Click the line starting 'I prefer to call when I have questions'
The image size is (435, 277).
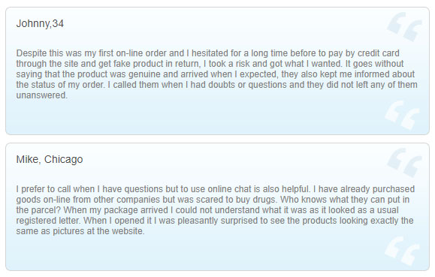tap(216, 189)
